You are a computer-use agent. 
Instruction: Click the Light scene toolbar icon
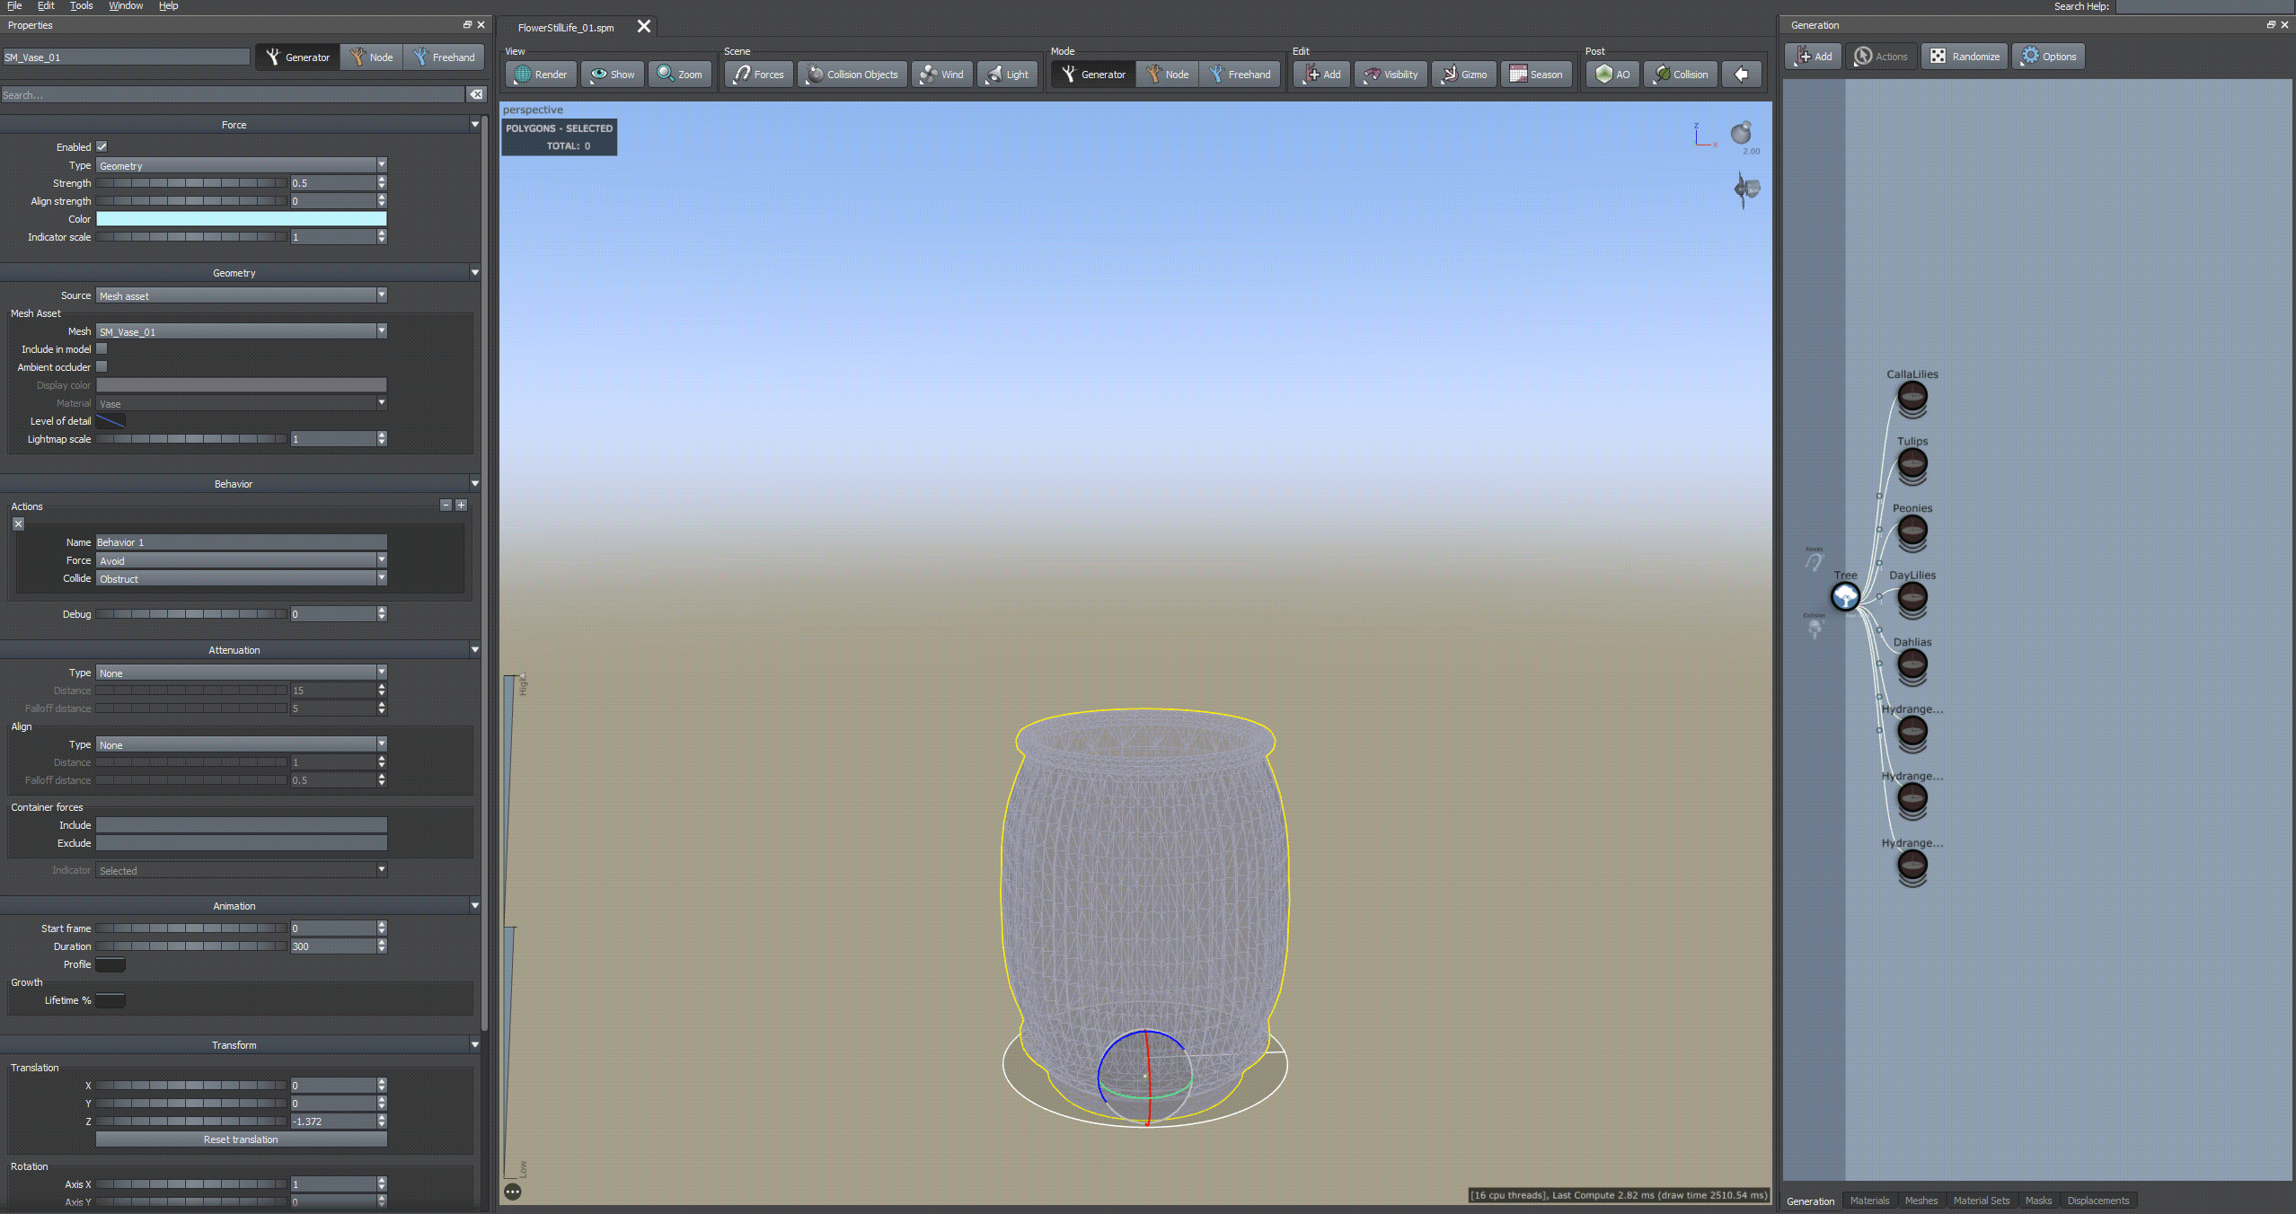point(994,75)
